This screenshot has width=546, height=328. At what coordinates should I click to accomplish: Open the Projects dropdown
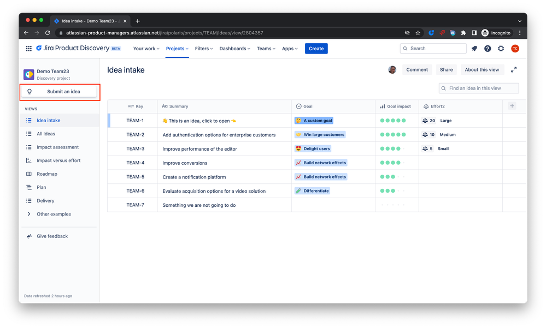(177, 49)
